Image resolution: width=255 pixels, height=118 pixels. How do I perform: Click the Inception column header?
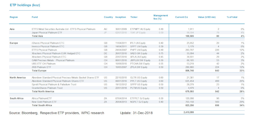coord(121,17)
